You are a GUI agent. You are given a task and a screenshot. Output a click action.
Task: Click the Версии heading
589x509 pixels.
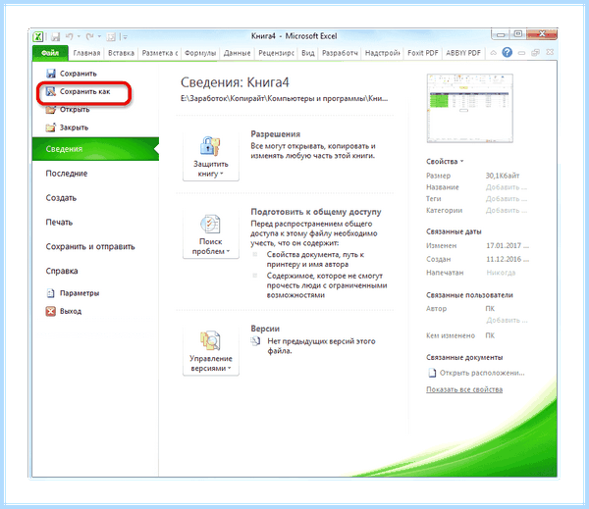(x=265, y=329)
